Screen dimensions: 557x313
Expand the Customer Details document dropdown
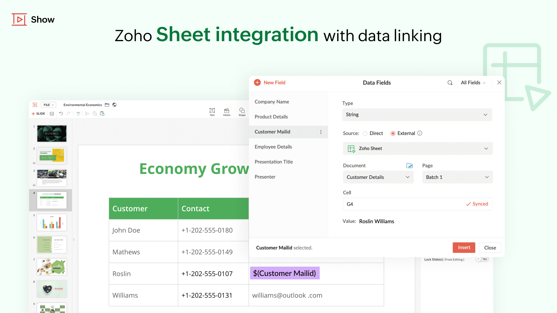(378, 177)
